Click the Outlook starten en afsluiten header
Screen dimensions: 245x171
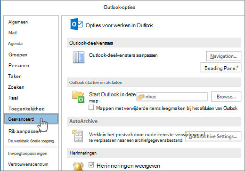click(154, 82)
